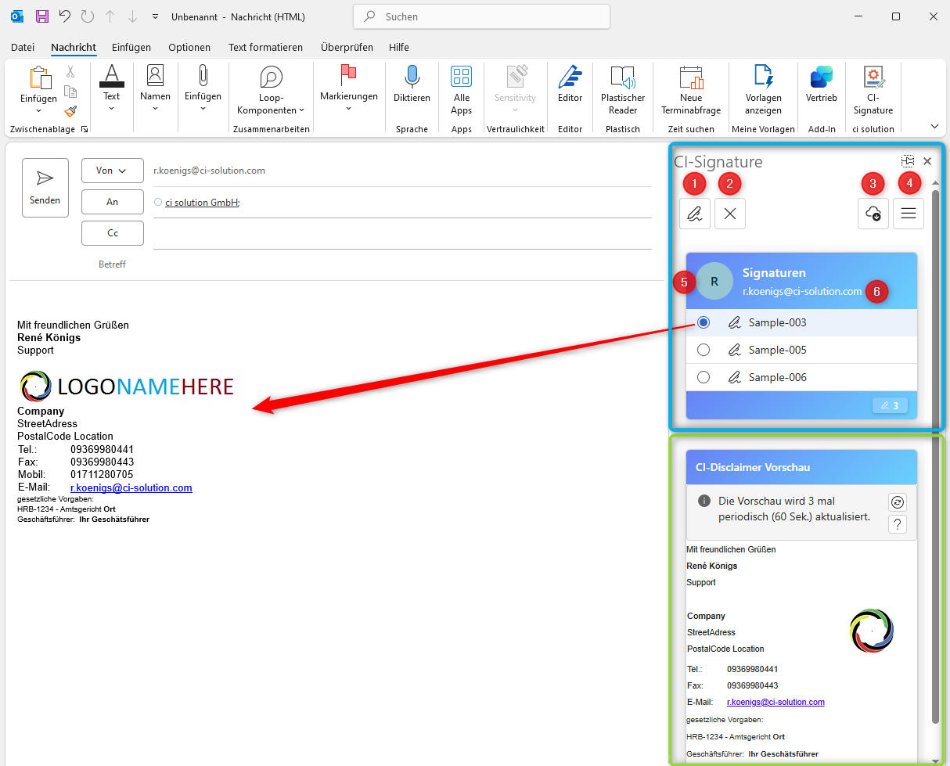Image resolution: width=950 pixels, height=766 pixels.
Task: Open the r.koenigs@ci-solution.com link in signature
Action: tap(131, 487)
